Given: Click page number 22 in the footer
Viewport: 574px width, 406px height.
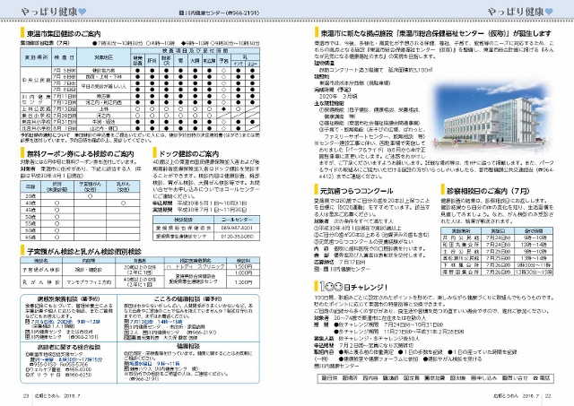Looking at the screenshot, I should coord(548,396).
